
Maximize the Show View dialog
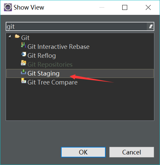(125, 8)
